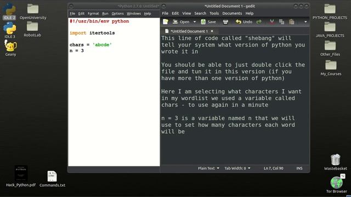Open gedit Tools menu
Viewport: 351px width, 197px height.
tap(214, 13)
